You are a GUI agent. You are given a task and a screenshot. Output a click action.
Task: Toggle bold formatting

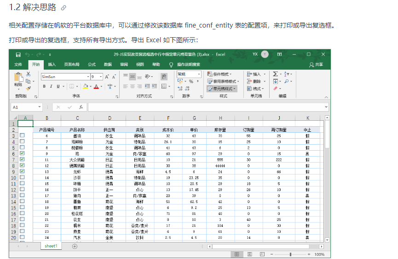[x=44, y=86]
